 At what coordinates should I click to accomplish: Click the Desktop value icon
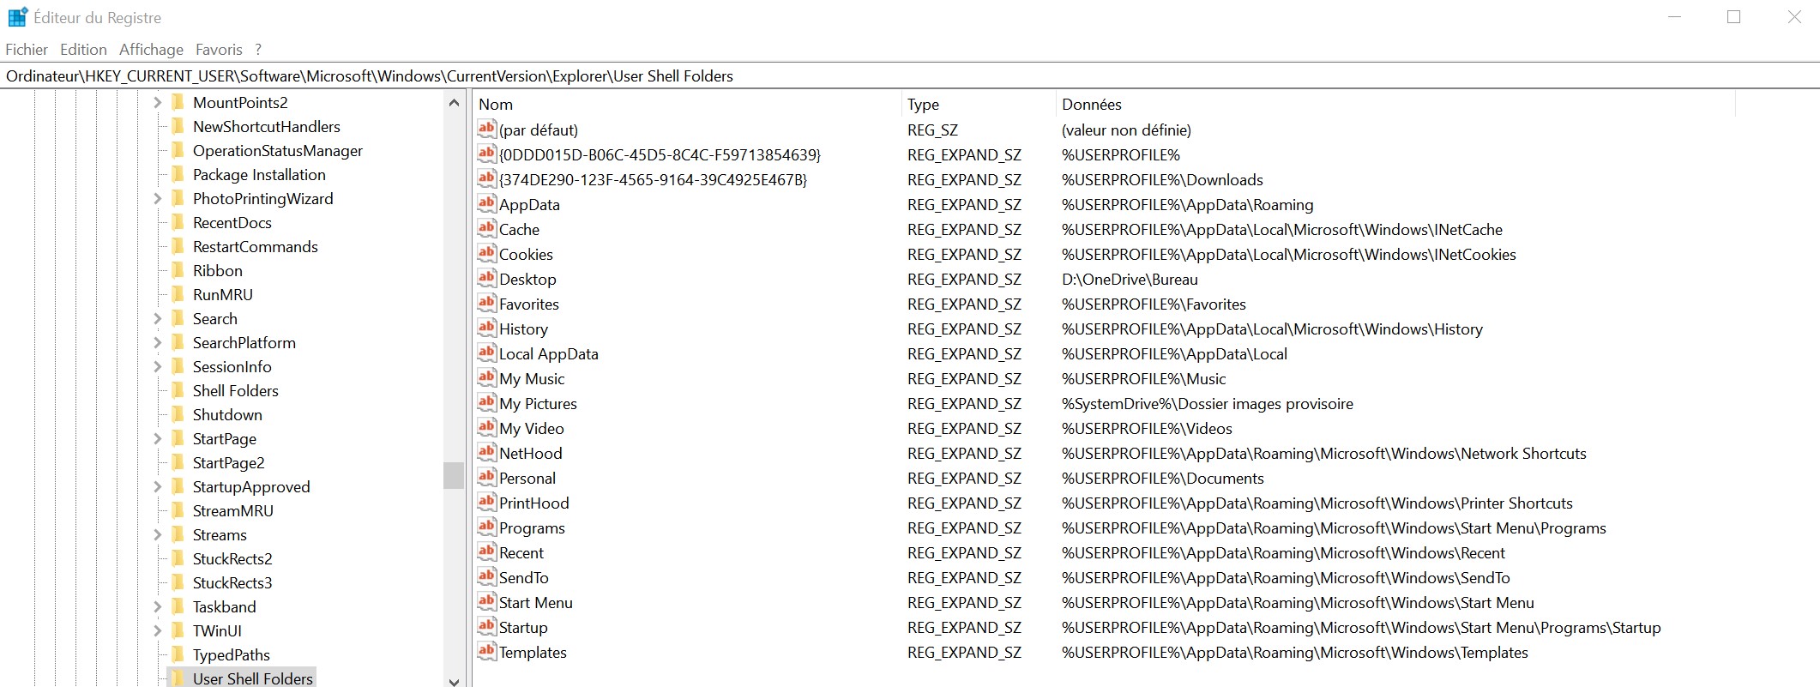tap(487, 279)
